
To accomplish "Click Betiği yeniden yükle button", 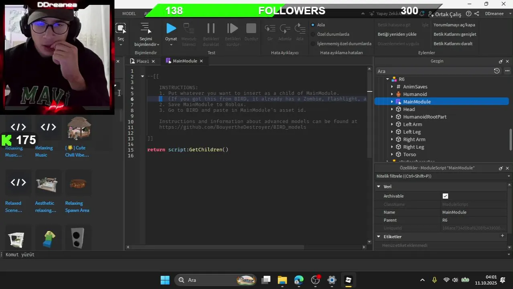I will pyautogui.click(x=397, y=35).
